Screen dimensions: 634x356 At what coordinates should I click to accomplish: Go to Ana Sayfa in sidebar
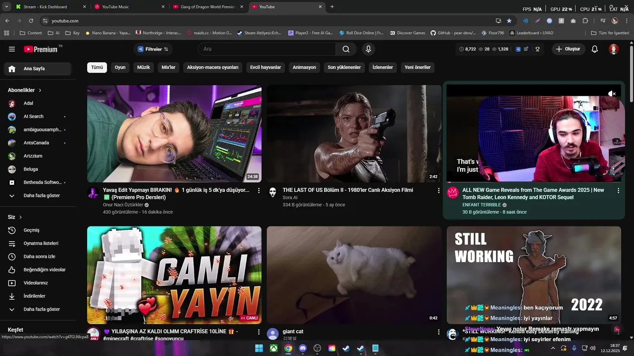38,69
